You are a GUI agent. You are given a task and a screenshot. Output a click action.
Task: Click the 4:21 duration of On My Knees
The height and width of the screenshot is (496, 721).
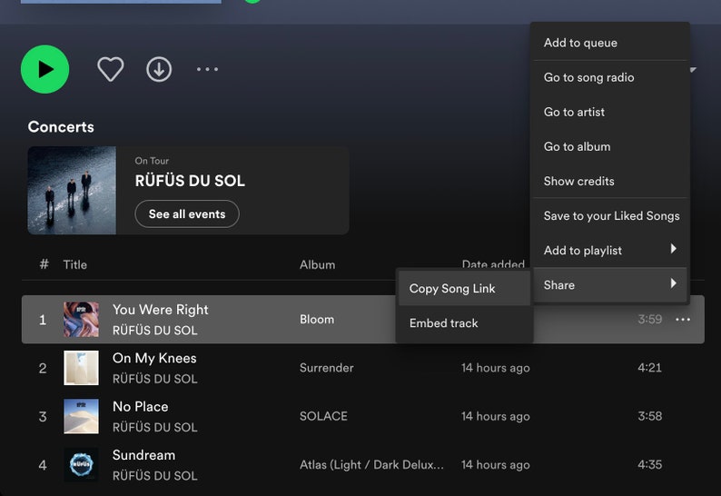[x=650, y=368]
